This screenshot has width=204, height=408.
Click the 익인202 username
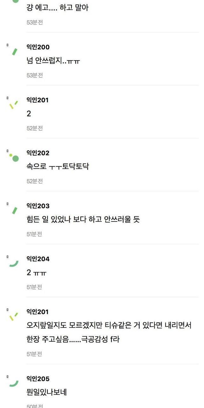38,153
